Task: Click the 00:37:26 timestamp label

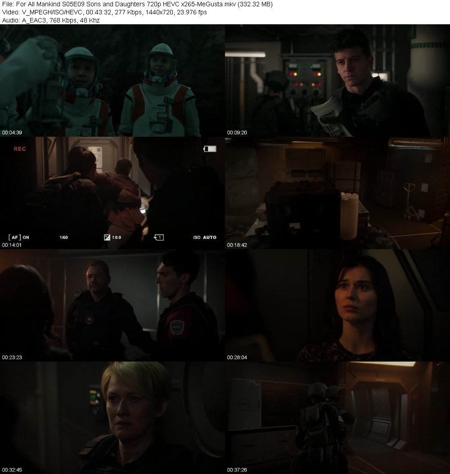Action: click(237, 470)
